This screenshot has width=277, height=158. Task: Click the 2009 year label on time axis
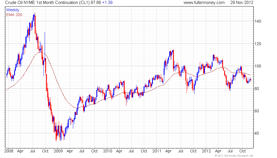pyautogui.click(x=58, y=151)
